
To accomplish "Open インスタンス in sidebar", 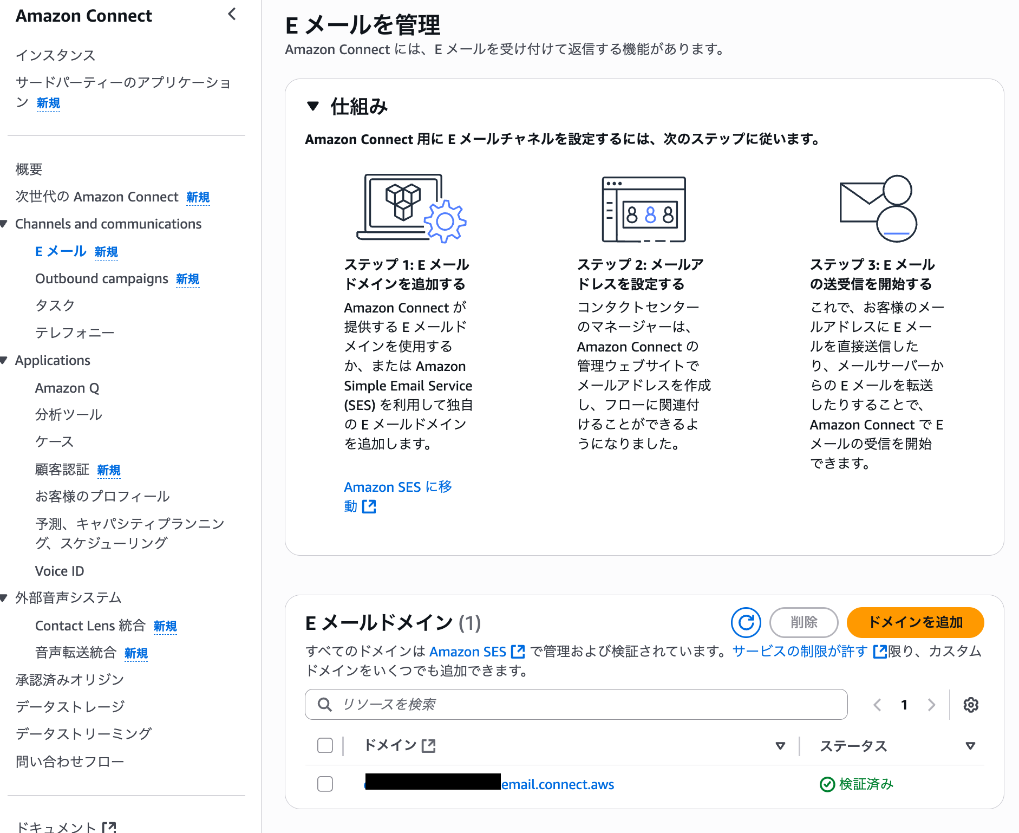I will (56, 55).
